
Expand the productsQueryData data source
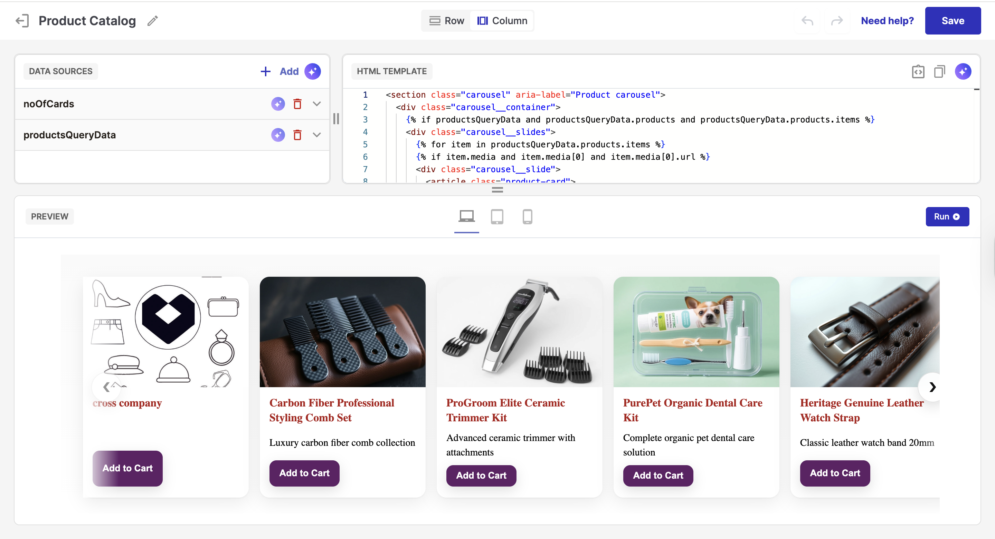(x=317, y=135)
